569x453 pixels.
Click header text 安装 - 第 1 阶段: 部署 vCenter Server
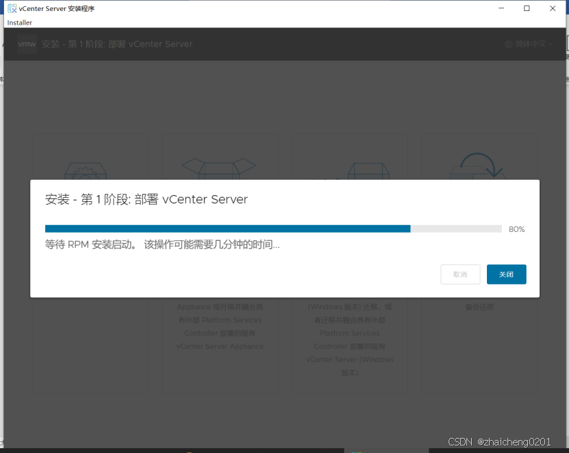tap(117, 44)
